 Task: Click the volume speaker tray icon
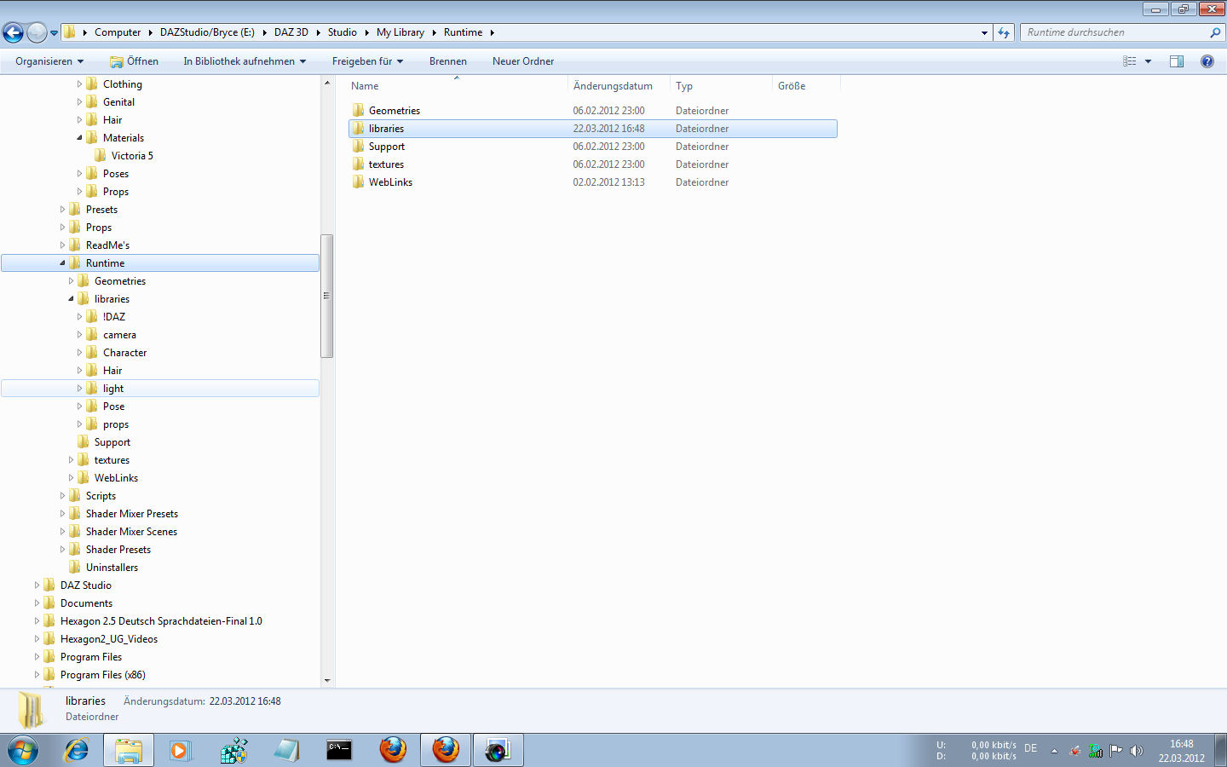(x=1136, y=751)
